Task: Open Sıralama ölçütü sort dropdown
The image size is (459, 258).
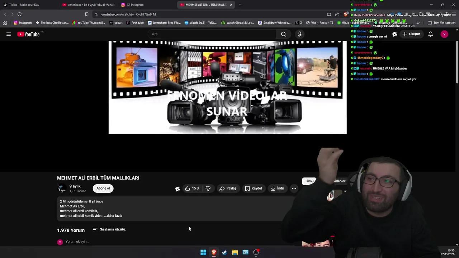Action: [x=109, y=229]
